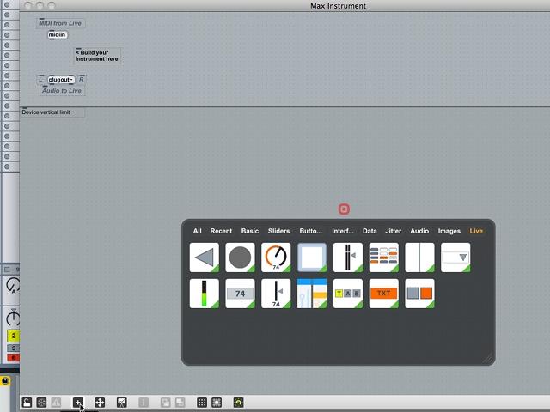Image resolution: width=550 pixels, height=412 pixels.
Task: Select the green level meter object
Action: point(205,294)
